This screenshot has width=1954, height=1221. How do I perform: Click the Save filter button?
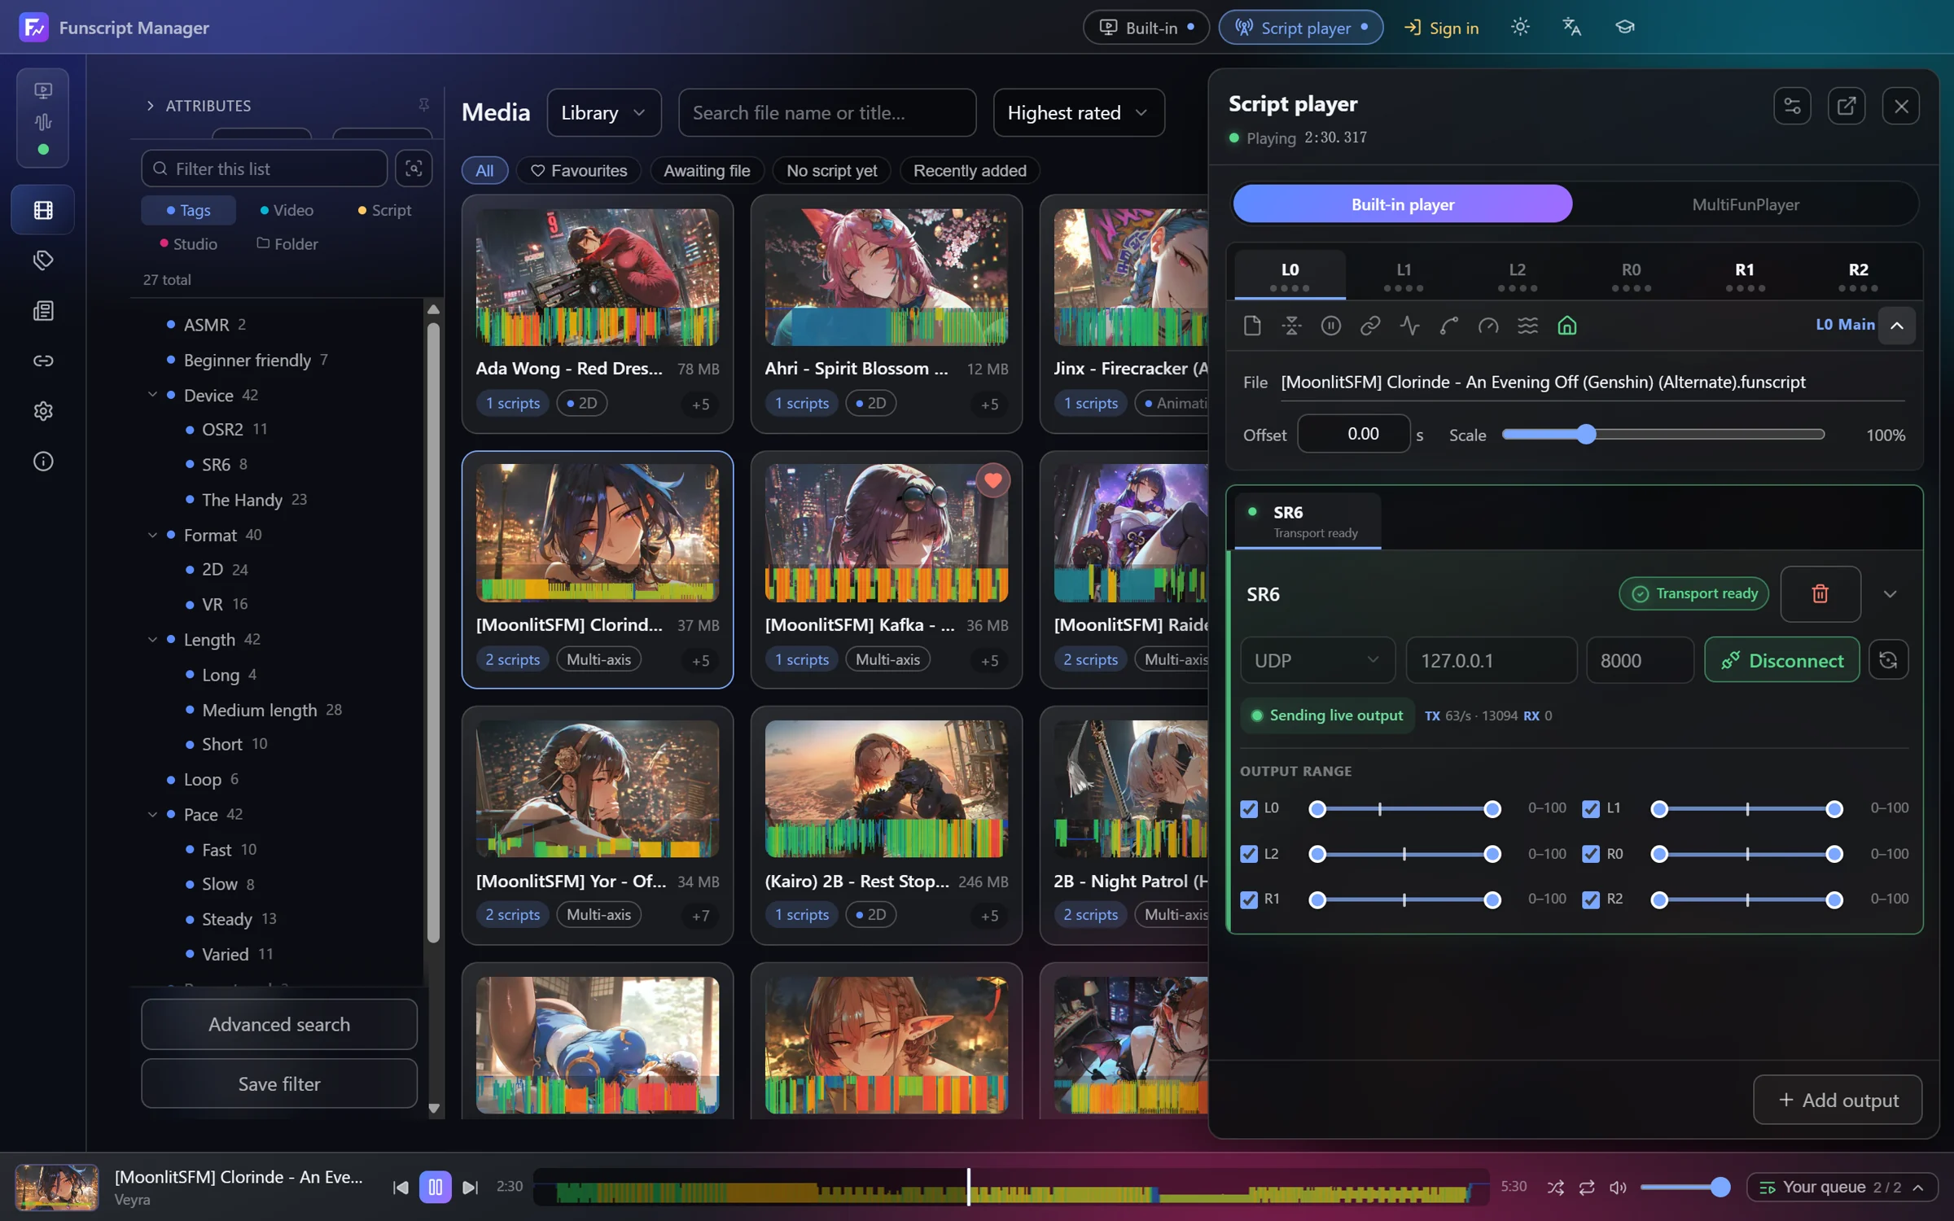click(279, 1083)
